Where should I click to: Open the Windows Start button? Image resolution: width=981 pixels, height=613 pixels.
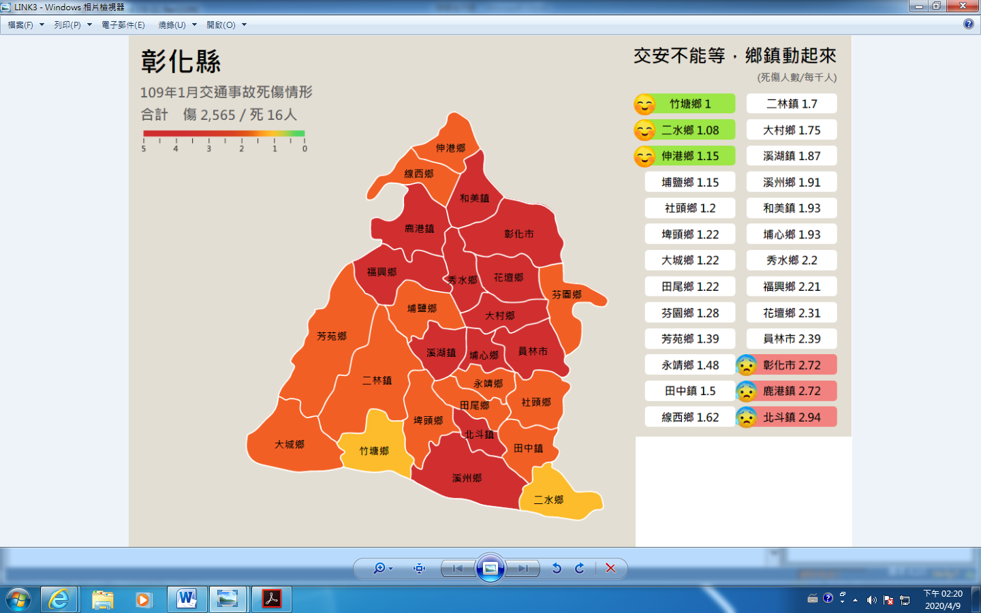(x=18, y=599)
